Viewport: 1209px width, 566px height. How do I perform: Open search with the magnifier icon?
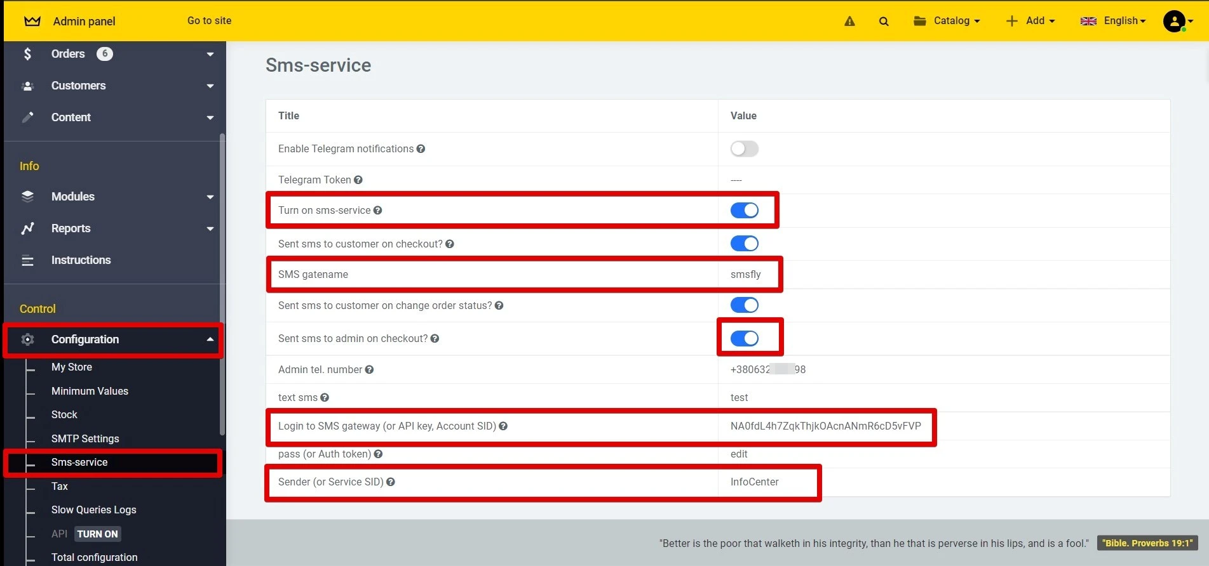pyautogui.click(x=884, y=22)
